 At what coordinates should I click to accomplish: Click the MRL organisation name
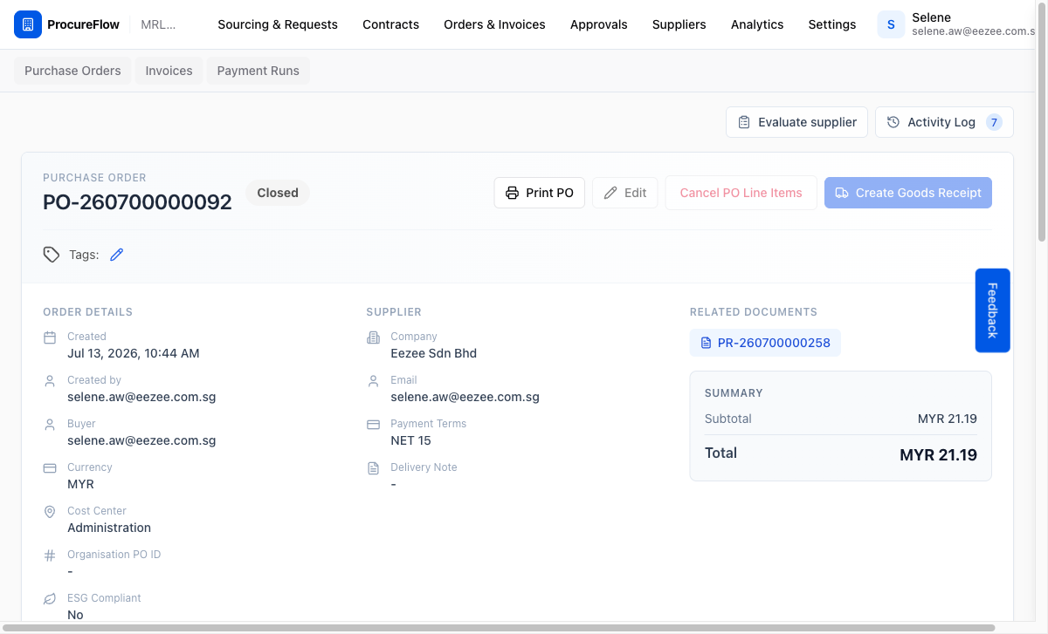tap(158, 24)
